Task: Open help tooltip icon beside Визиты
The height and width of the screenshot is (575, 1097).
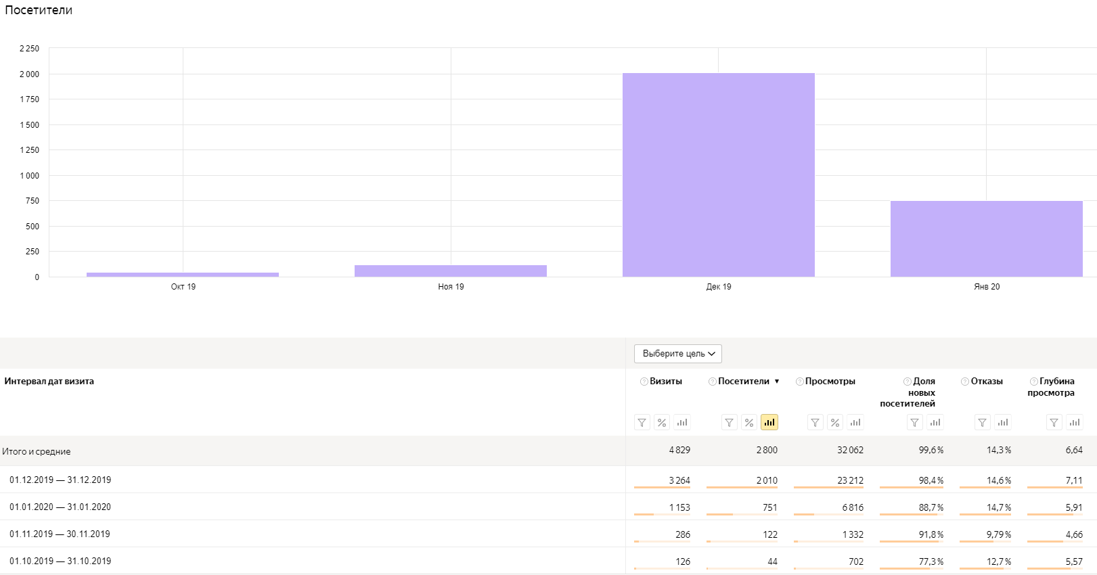Action: pos(644,382)
